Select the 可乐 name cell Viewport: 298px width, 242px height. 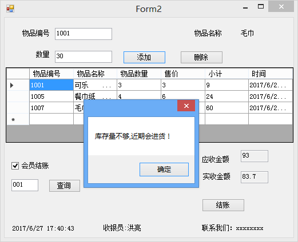95,85
